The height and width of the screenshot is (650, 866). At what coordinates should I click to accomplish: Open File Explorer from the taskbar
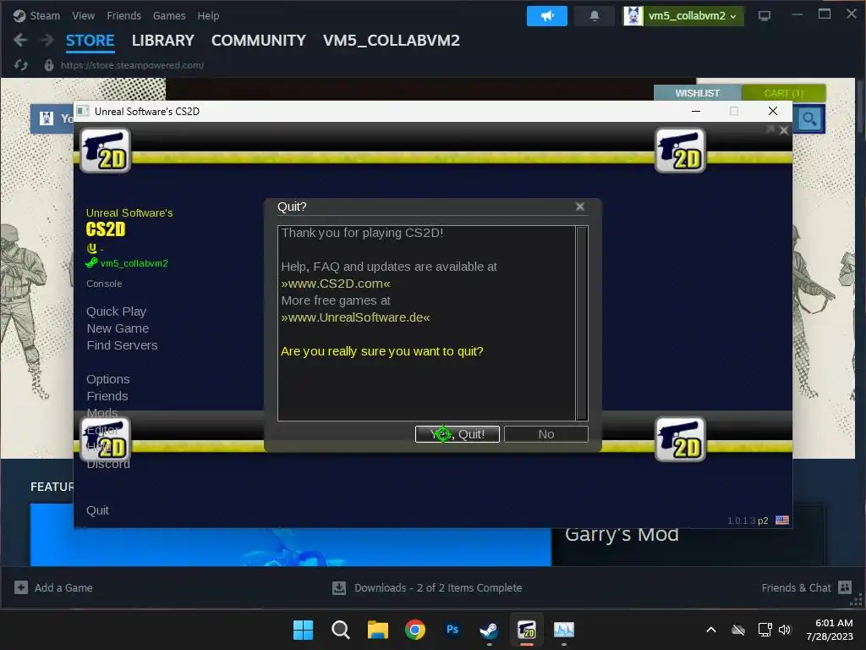(x=378, y=630)
